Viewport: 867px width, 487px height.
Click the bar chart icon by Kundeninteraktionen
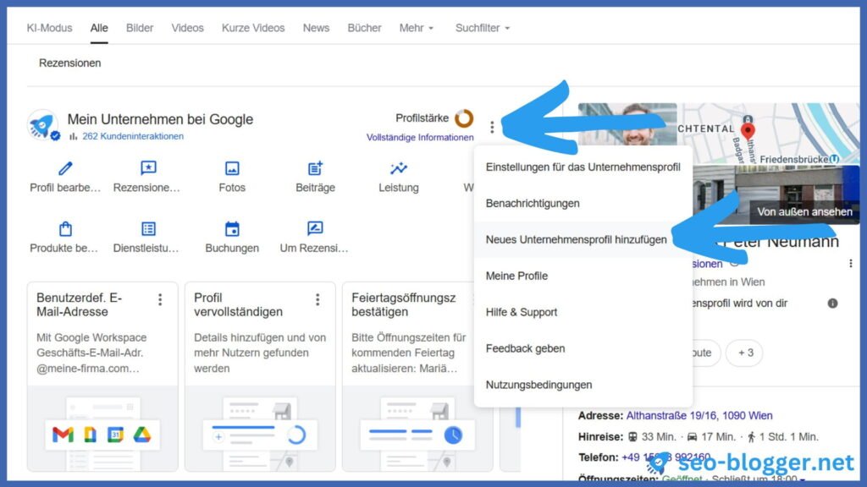coord(74,136)
